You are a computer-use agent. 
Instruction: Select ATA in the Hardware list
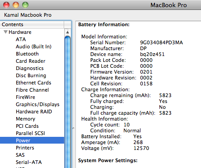(x=21, y=39)
